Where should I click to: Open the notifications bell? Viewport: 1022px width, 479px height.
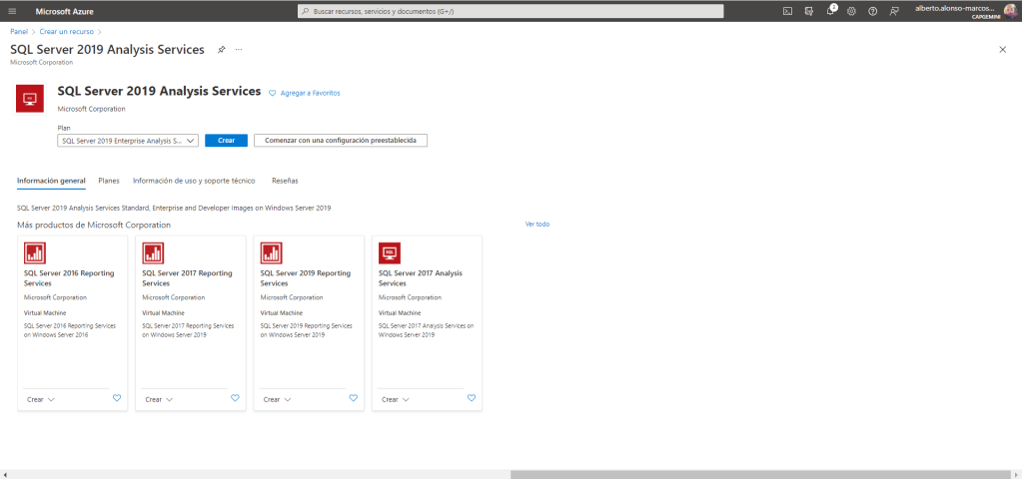point(830,11)
